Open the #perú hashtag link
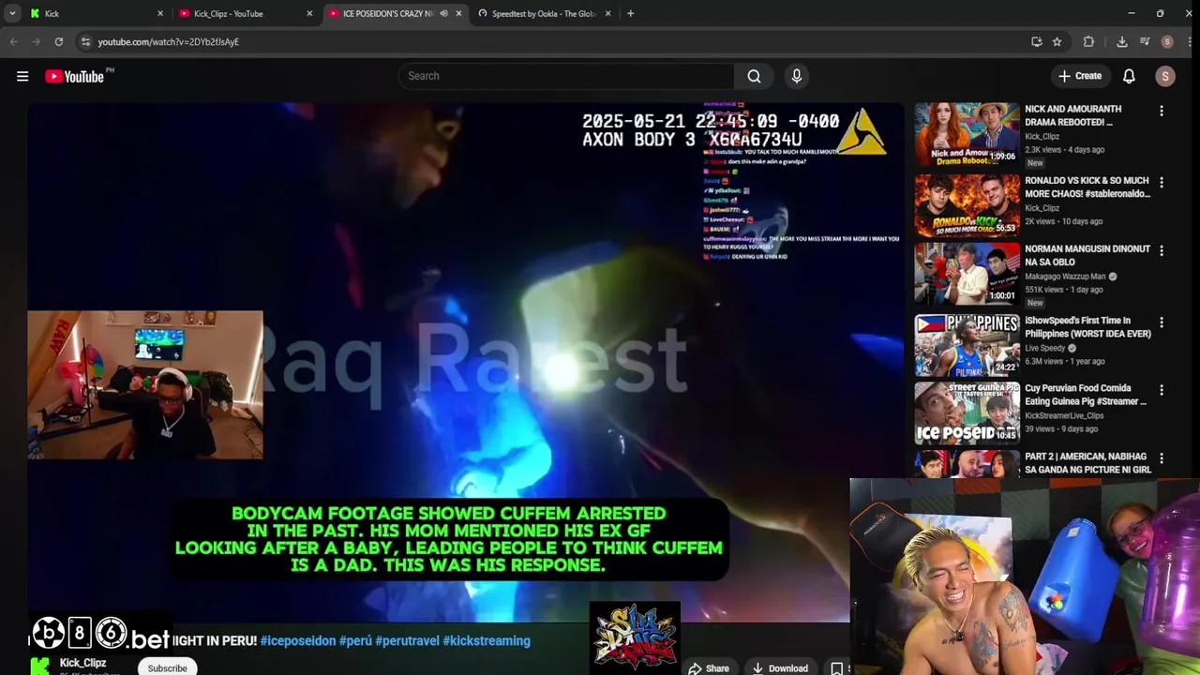Image resolution: width=1200 pixels, height=675 pixels. [355, 641]
